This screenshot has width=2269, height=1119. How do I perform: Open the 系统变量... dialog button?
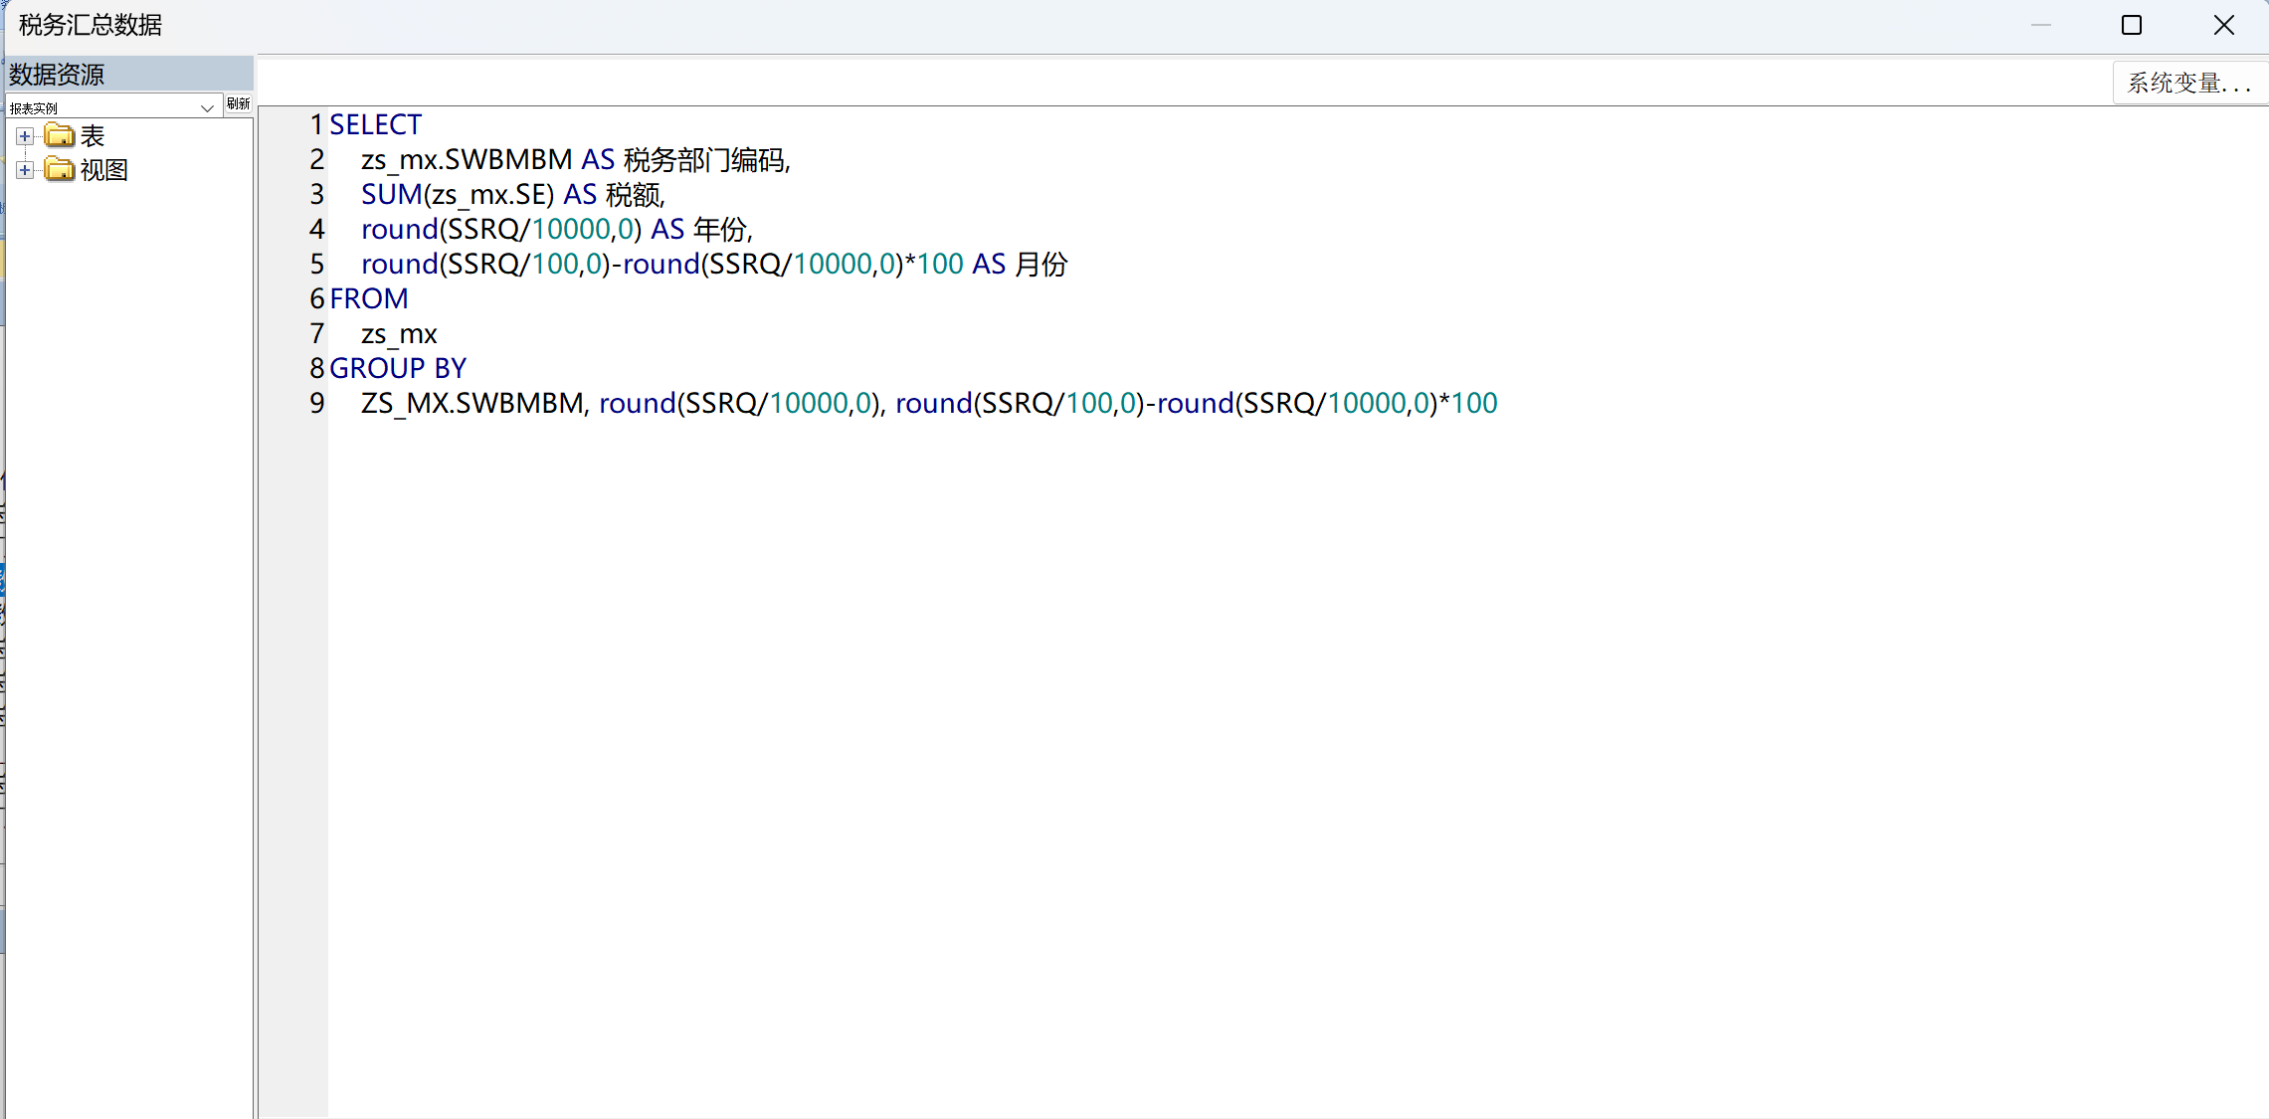(2187, 83)
